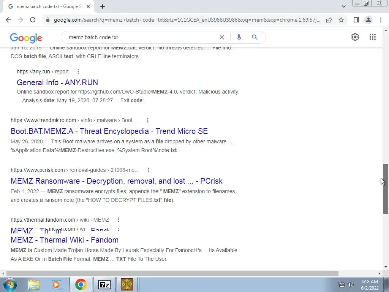
Task: Open tab search dropdown arrow
Action: pos(343,6)
